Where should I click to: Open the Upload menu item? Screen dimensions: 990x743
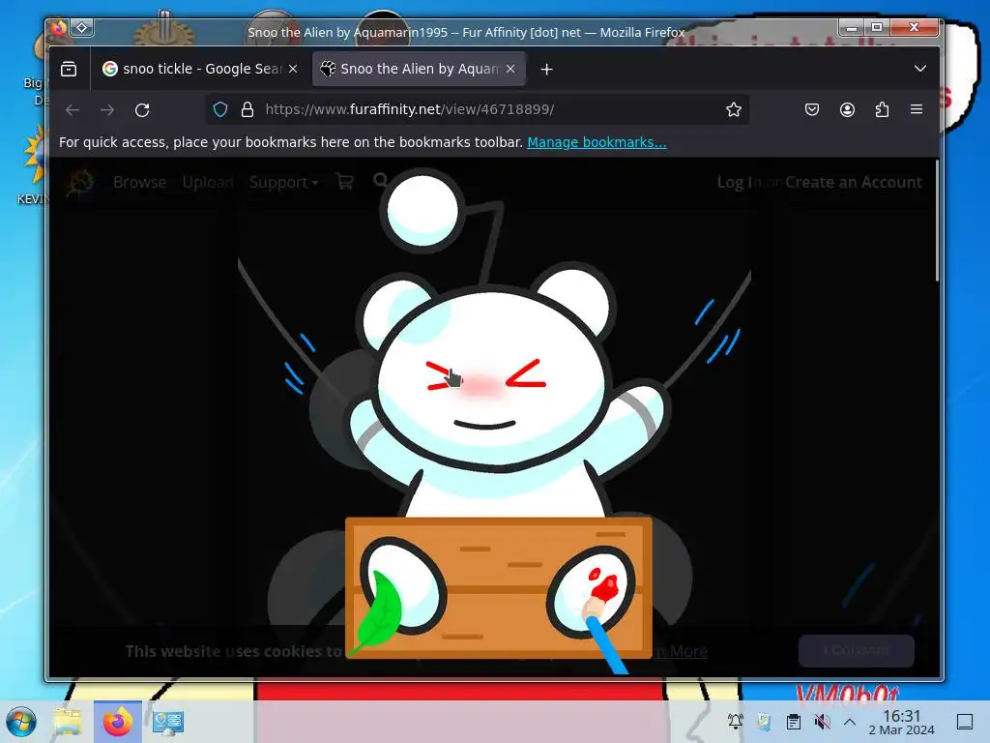[208, 183]
